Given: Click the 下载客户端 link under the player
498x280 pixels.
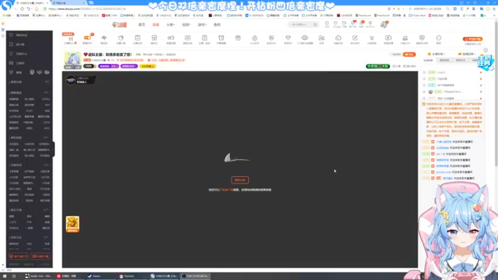Looking at the screenshot, I should pos(227,190).
